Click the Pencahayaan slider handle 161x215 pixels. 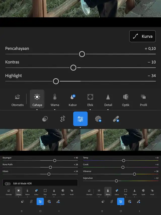point(82,54)
